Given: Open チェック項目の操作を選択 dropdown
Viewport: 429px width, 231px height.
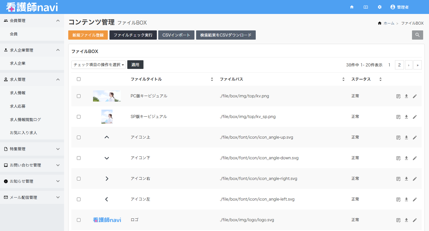Looking at the screenshot, I should coord(99,65).
